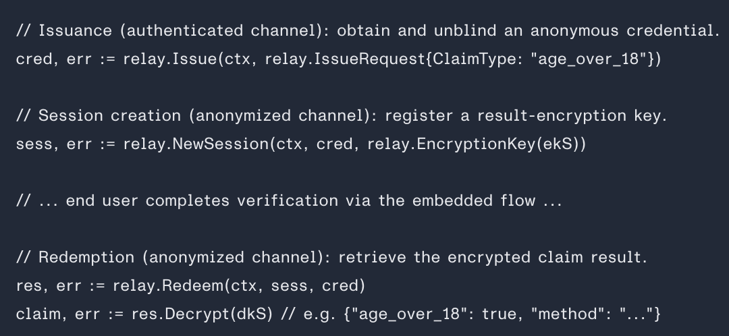The width and height of the screenshot is (729, 336).
Task: Select the "age_over_18" ClaimType string
Action: pos(589,59)
